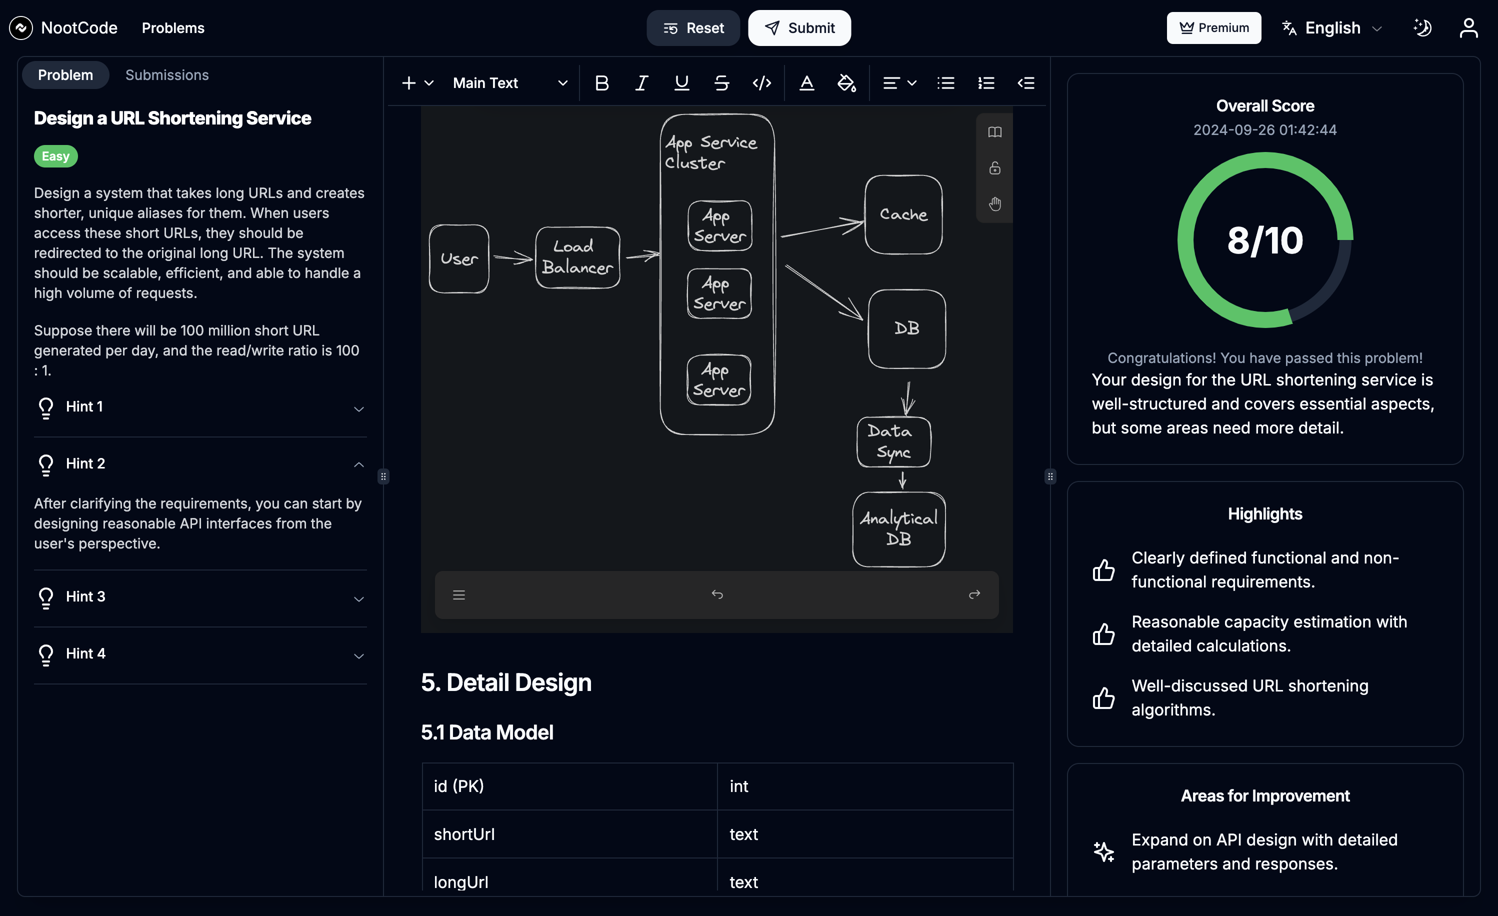Screen dimensions: 1498x916
Task: Switch to the Submissions tab
Action: (x=166, y=75)
